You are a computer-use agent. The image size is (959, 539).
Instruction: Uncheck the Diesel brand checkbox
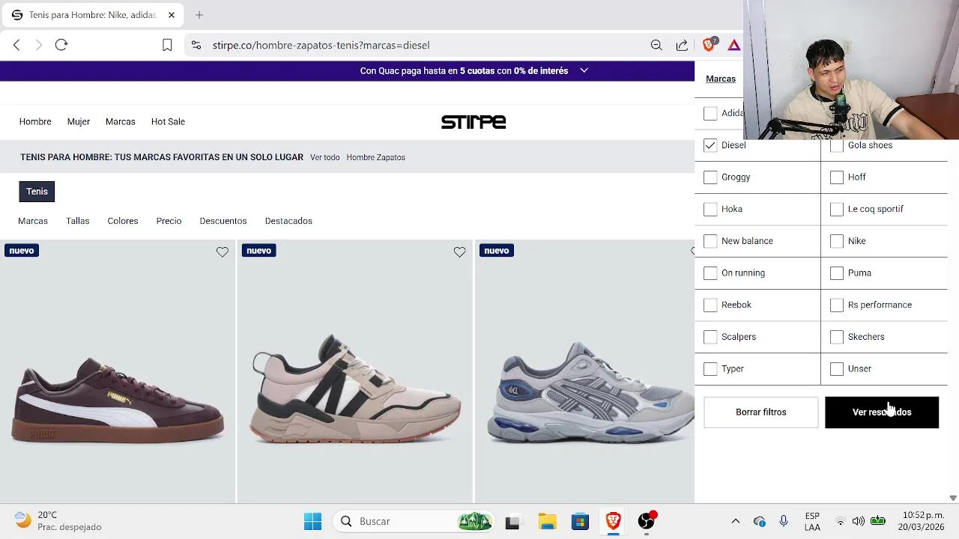click(710, 145)
